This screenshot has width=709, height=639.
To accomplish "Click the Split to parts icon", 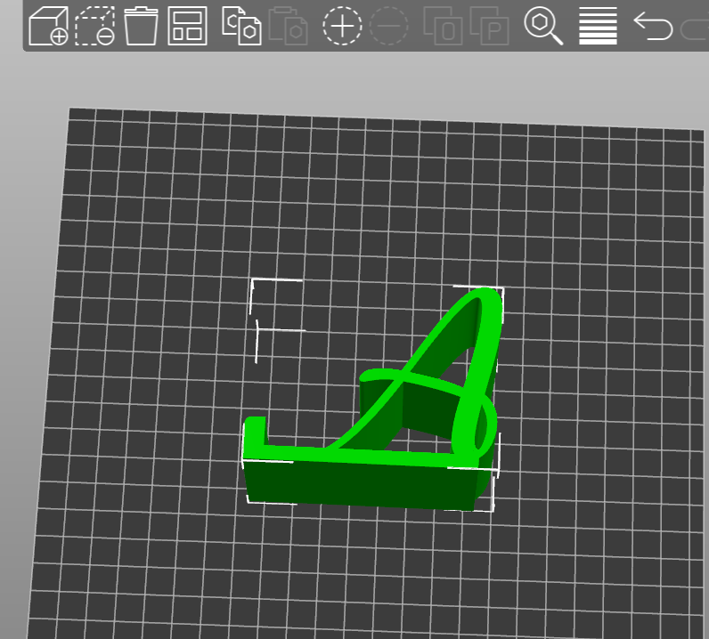I will 489,26.
